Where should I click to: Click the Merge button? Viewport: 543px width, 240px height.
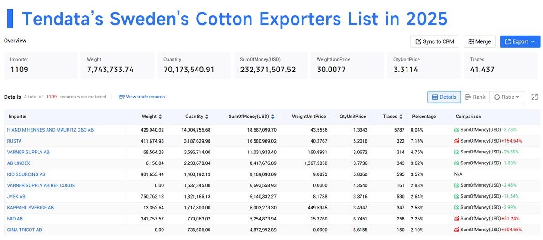click(x=479, y=41)
